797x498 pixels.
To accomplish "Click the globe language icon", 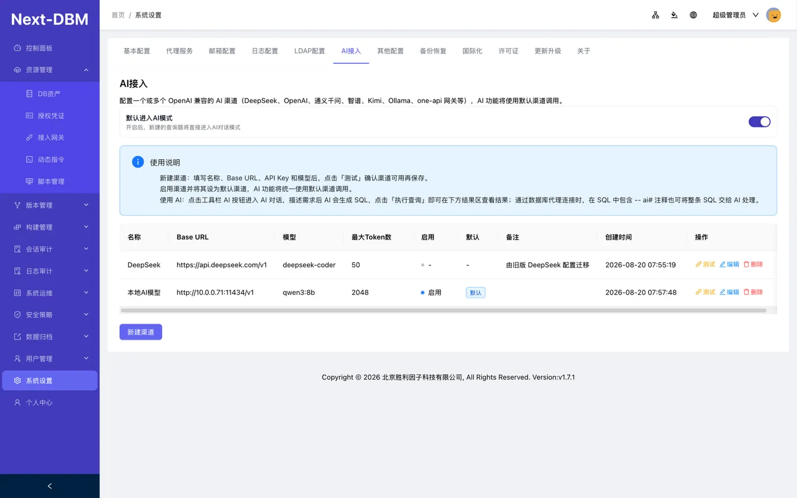I will pyautogui.click(x=693, y=15).
